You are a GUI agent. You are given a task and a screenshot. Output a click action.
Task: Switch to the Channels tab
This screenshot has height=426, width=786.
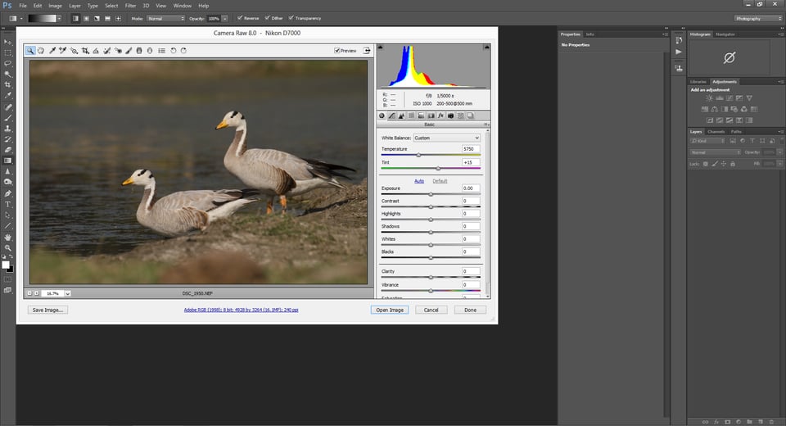716,131
